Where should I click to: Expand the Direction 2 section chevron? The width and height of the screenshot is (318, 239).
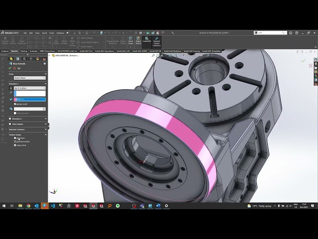tap(46, 119)
